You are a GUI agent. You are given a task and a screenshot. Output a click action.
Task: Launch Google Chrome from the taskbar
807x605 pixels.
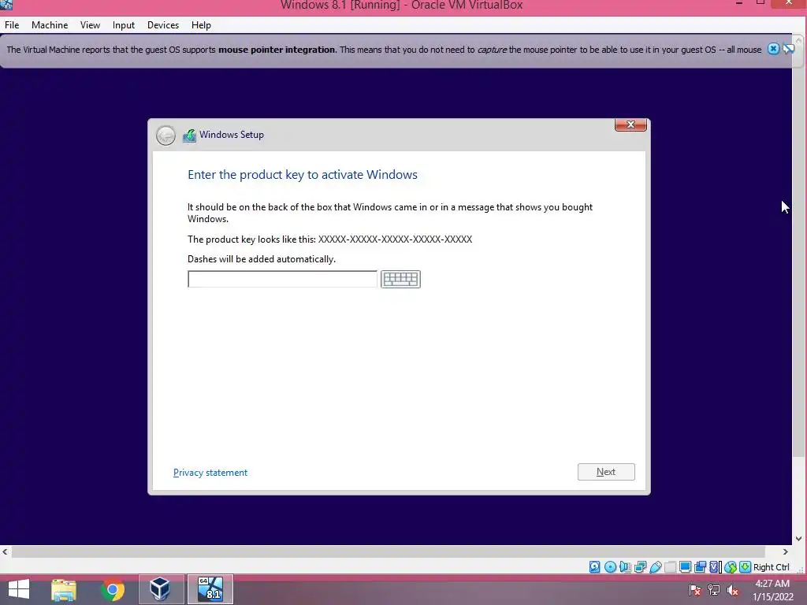pos(113,589)
